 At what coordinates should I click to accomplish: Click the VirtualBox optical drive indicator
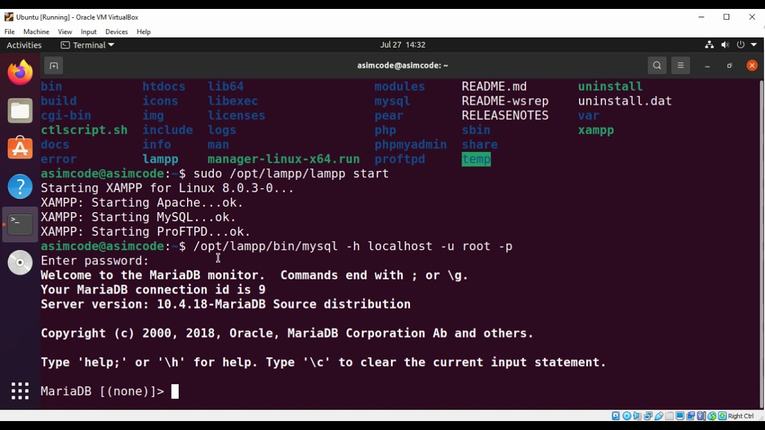626,416
